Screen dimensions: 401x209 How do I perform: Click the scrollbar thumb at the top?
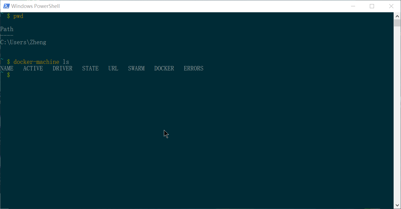click(x=397, y=23)
